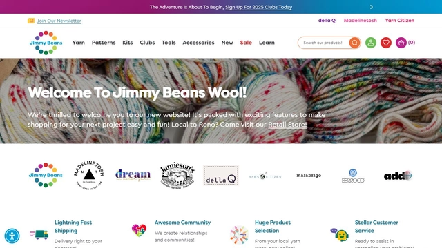Click the cart item count (0)

[412, 43]
